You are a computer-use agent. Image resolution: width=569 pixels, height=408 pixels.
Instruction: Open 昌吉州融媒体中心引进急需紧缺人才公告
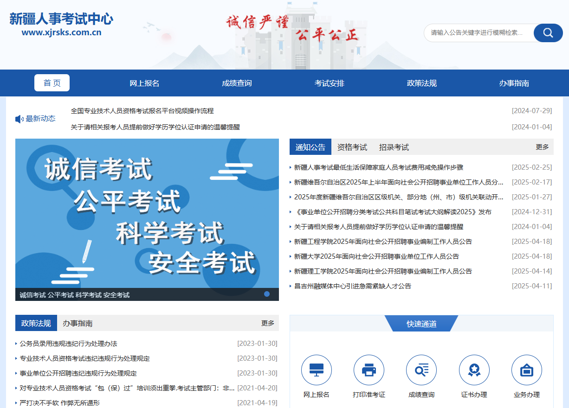(x=353, y=286)
